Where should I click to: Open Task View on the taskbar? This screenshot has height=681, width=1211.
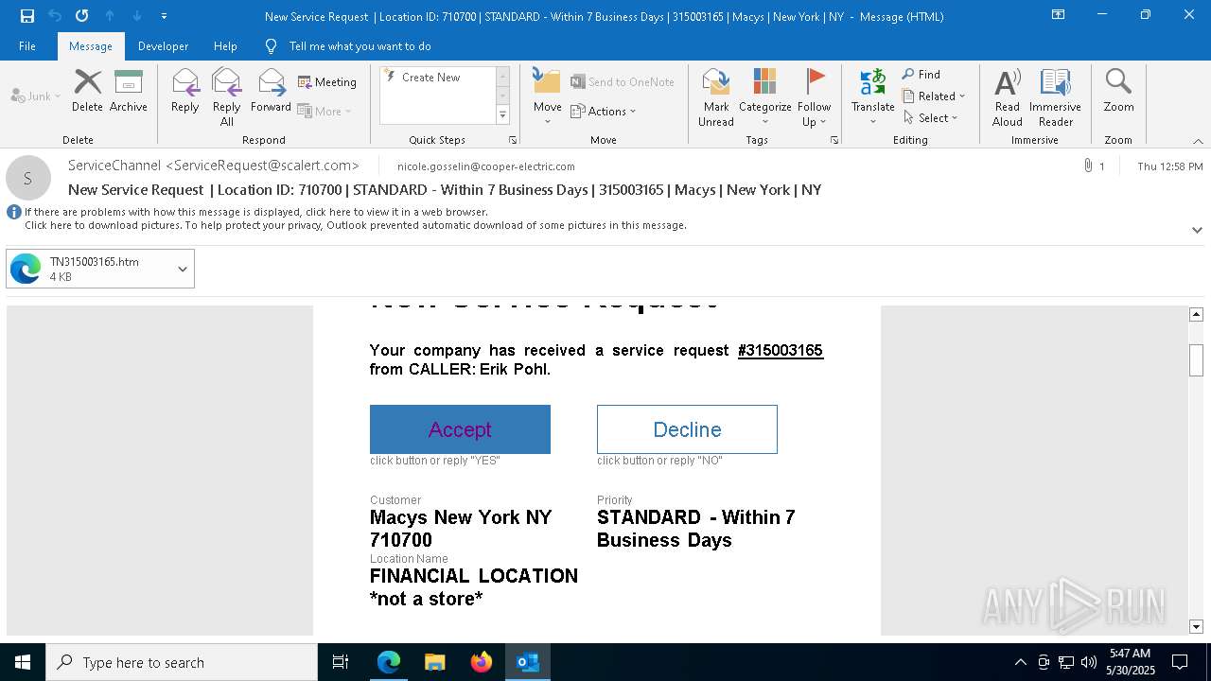click(341, 662)
